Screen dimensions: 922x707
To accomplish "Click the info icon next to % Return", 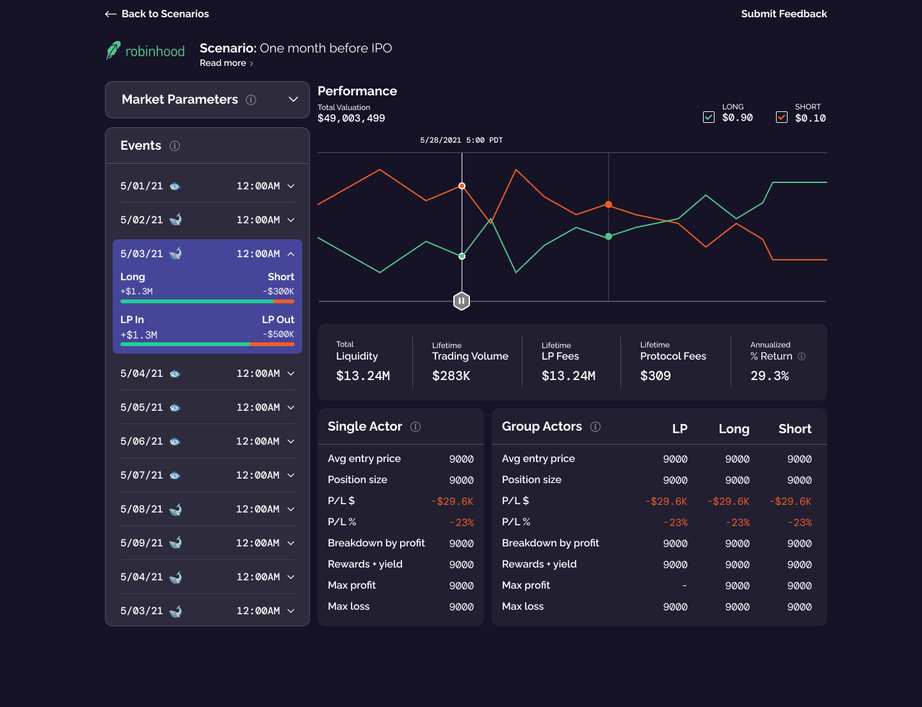I will point(802,356).
